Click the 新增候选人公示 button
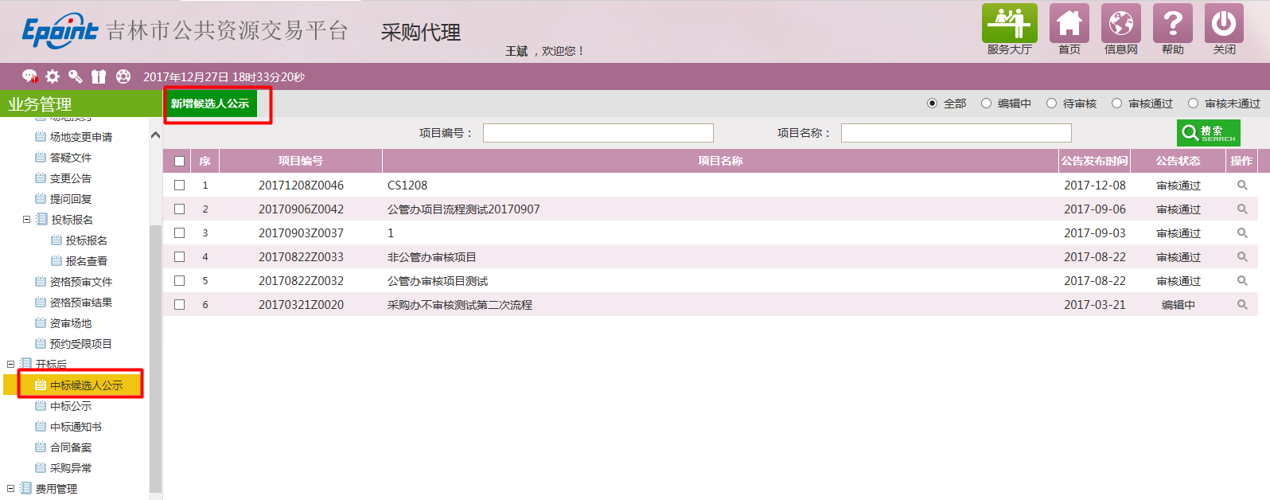The image size is (1270, 500). 210,104
